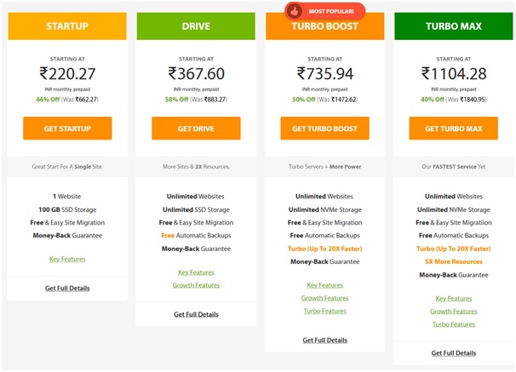The width and height of the screenshot is (516, 372).
Task: Select the STARTUP plan header
Action: pos(67,26)
